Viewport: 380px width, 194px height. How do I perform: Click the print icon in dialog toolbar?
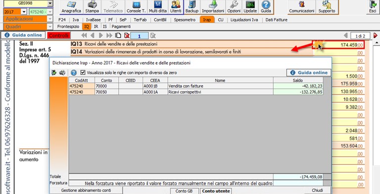tap(62, 73)
